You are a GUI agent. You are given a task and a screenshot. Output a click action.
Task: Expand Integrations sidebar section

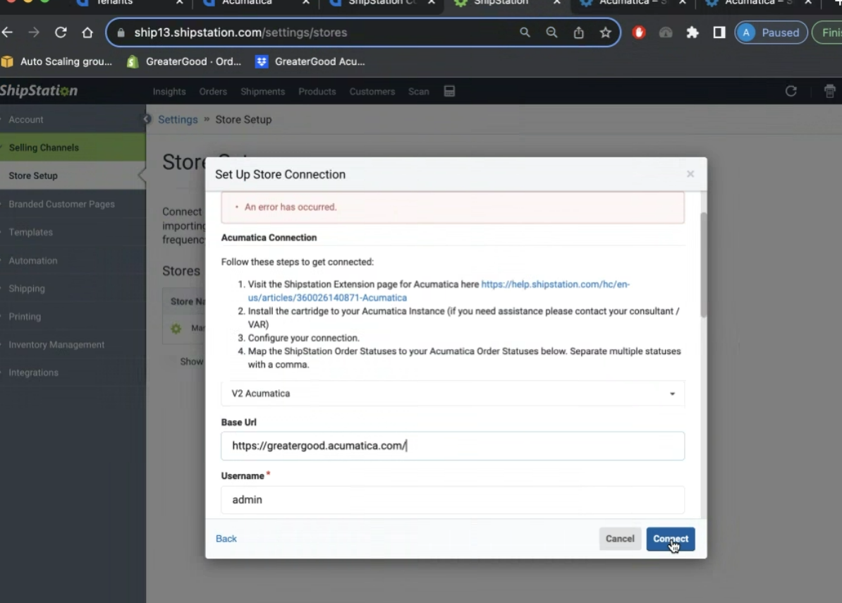[x=73, y=372]
